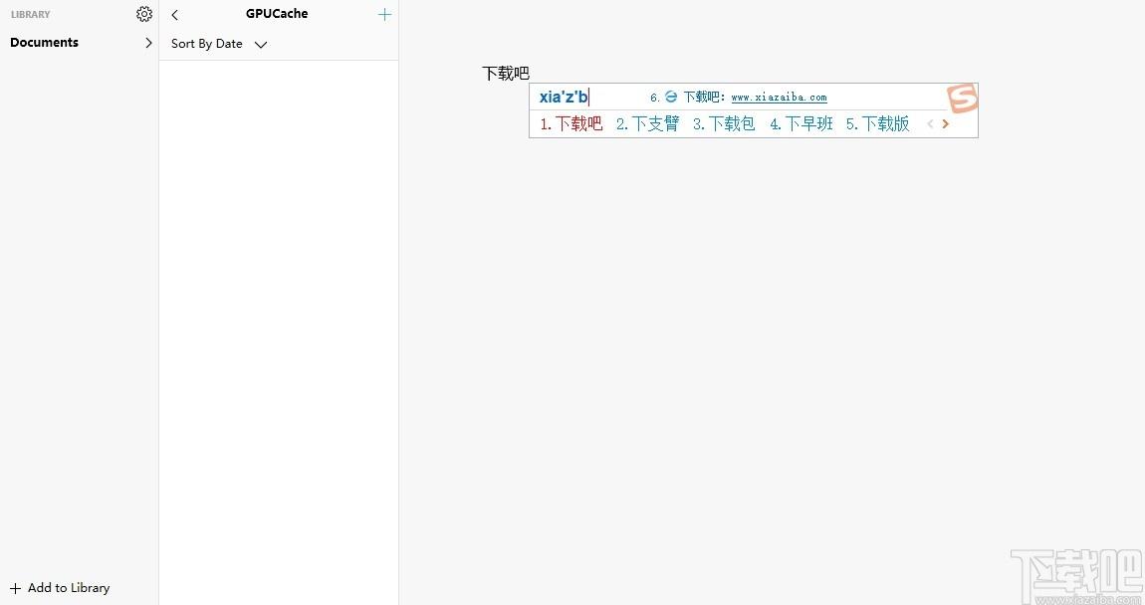
Task: Expand the Documents library entry
Action: 148,43
